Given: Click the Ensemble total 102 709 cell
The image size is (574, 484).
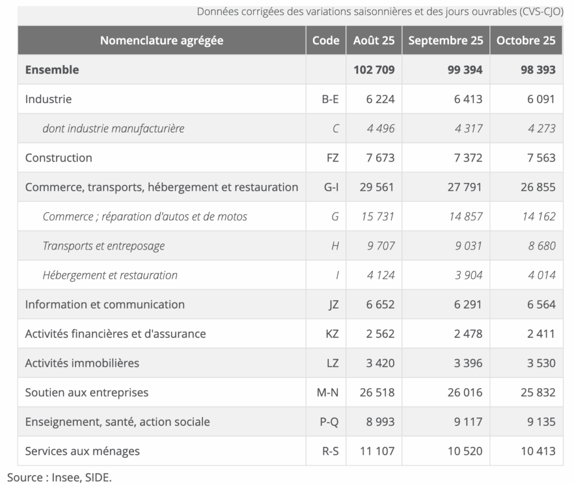Looking at the screenshot, I should [x=374, y=70].
